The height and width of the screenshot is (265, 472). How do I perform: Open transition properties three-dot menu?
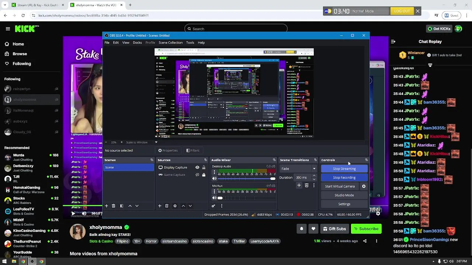pyautogui.click(x=314, y=185)
